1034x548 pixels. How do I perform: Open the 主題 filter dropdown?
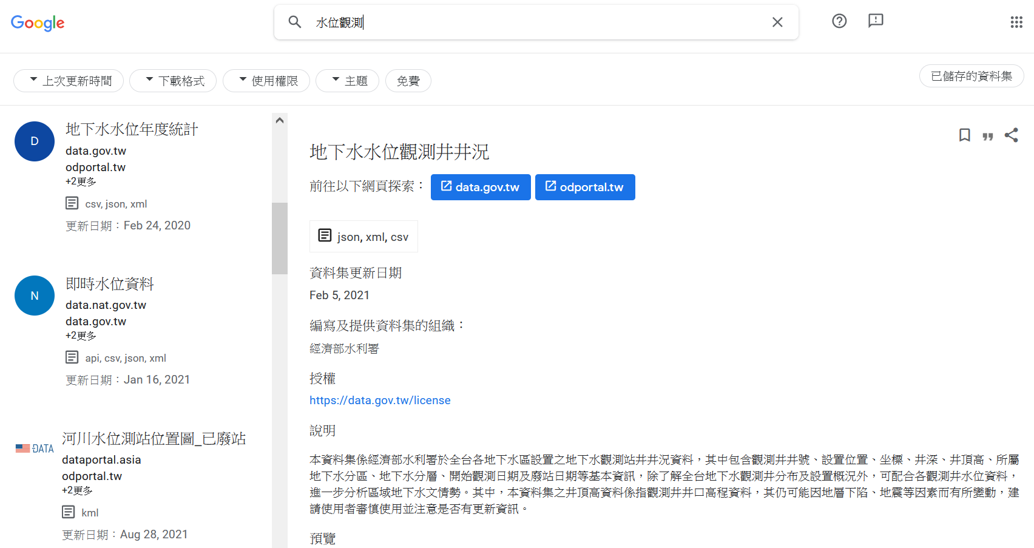348,81
